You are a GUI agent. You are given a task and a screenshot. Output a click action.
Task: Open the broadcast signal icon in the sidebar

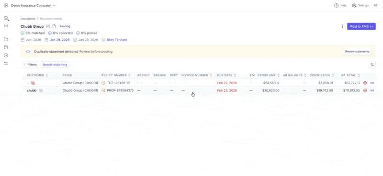(6, 26)
